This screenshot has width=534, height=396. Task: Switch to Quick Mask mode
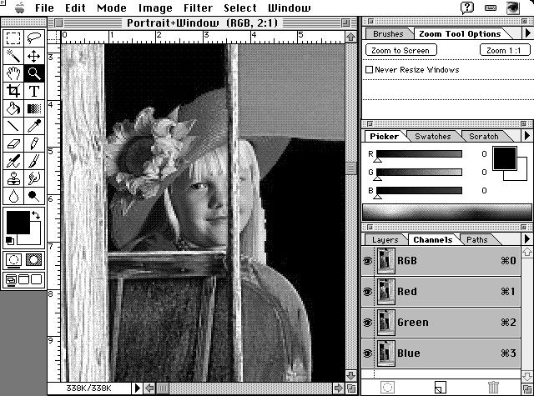tap(33, 260)
